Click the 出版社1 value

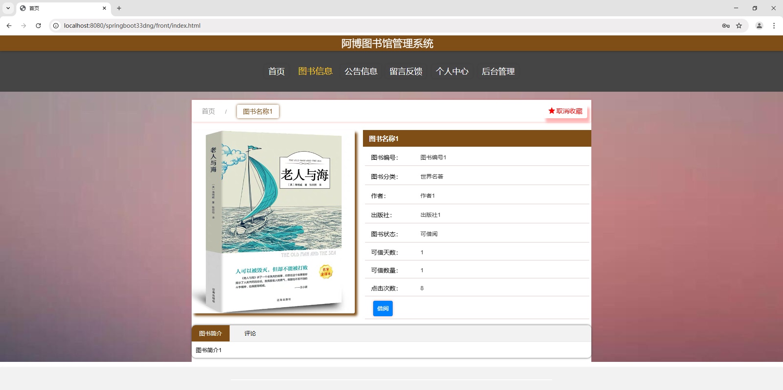tap(430, 215)
